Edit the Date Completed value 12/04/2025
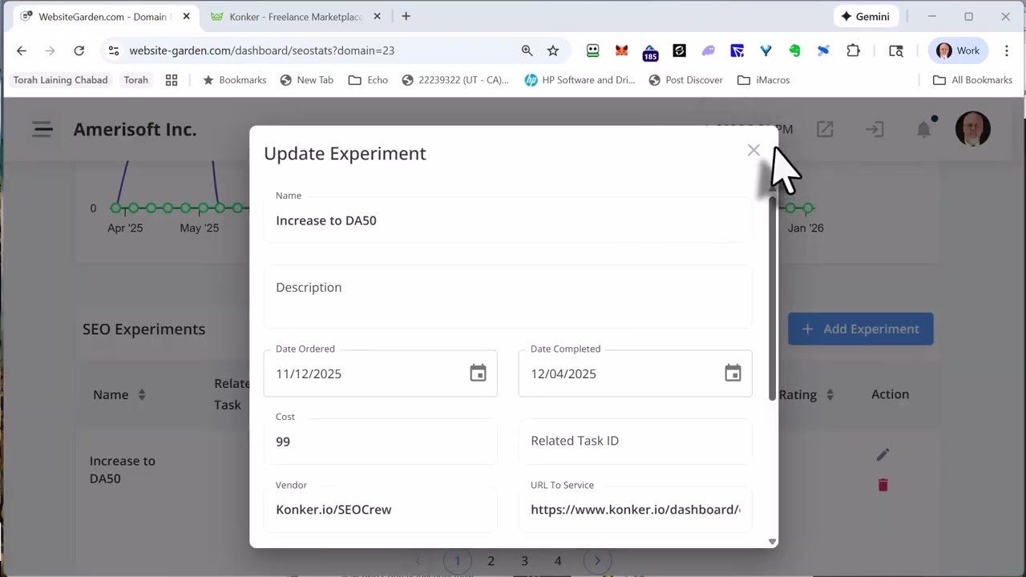Image resolution: width=1026 pixels, height=577 pixels. click(563, 373)
